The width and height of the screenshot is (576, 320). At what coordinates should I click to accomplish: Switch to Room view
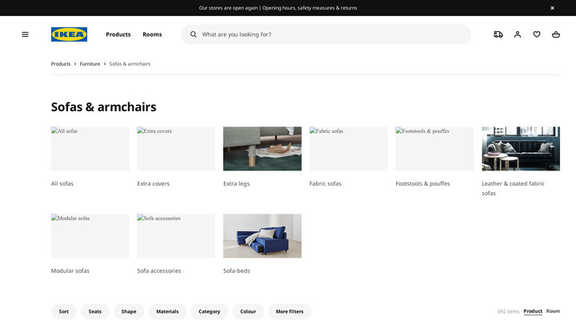point(553,311)
